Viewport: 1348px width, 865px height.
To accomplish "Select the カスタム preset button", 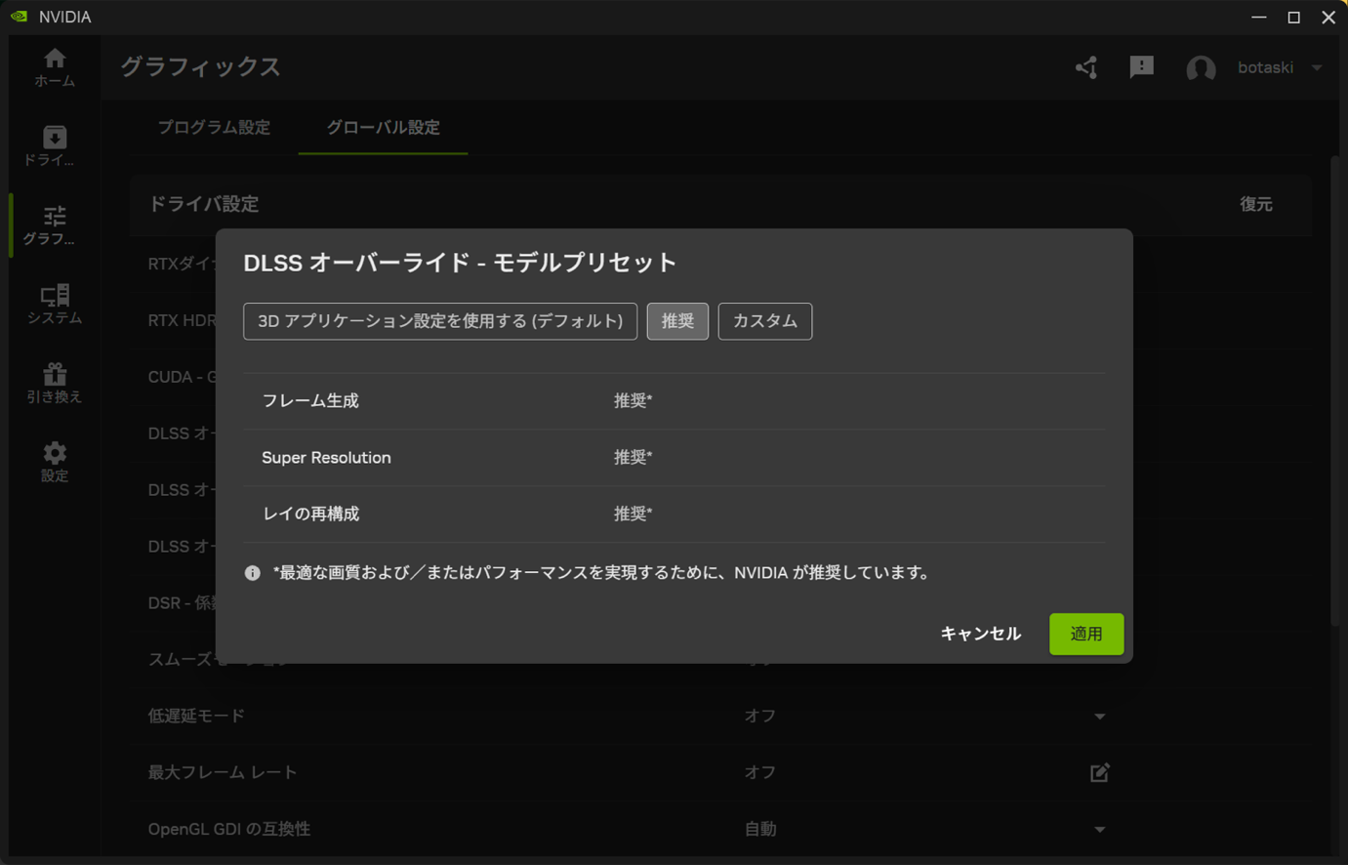I will (765, 321).
